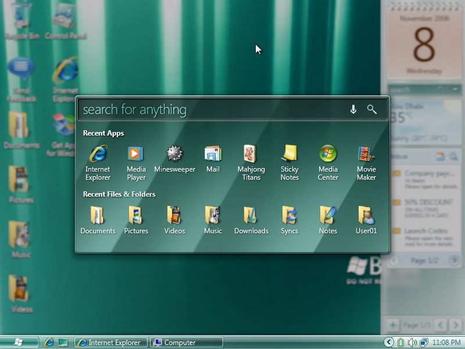The image size is (465, 349).
Task: Go to previous inbox gadget page
Action: click(394, 261)
